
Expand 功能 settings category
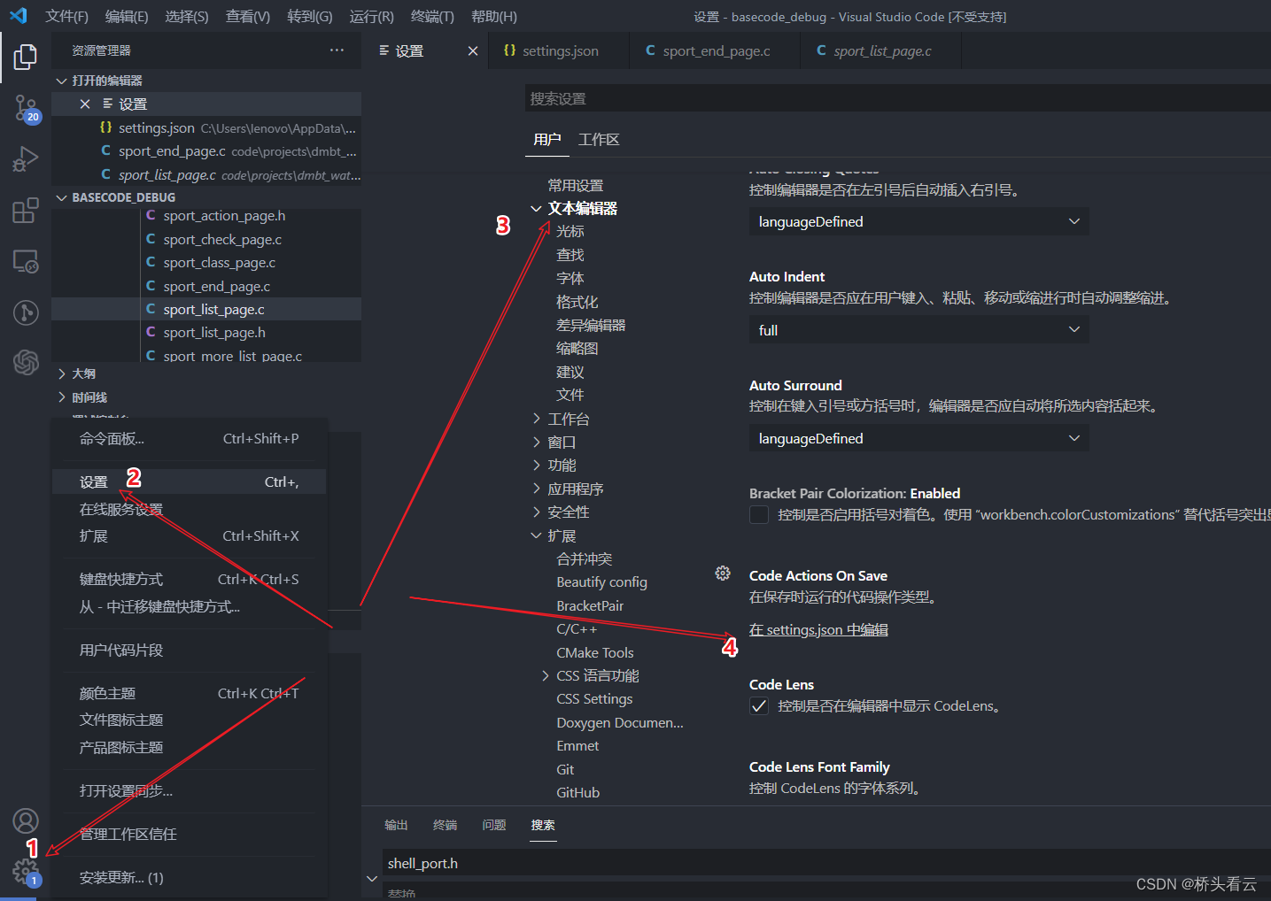click(536, 465)
